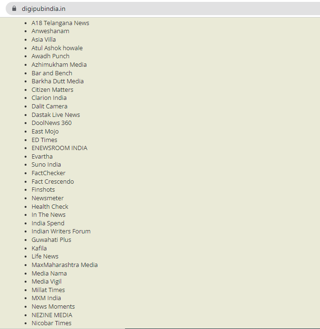This screenshot has height=329, width=320.
Task: Click the lock icon in the address bar
Action: tap(14, 9)
